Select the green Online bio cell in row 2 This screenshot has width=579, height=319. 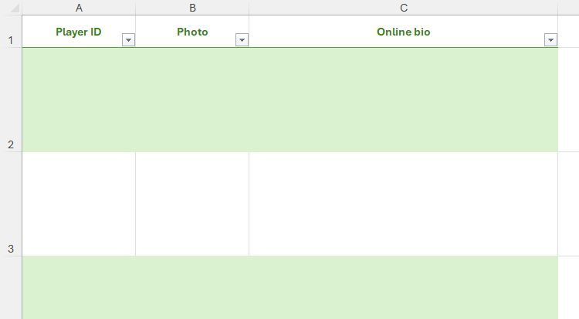click(x=404, y=100)
